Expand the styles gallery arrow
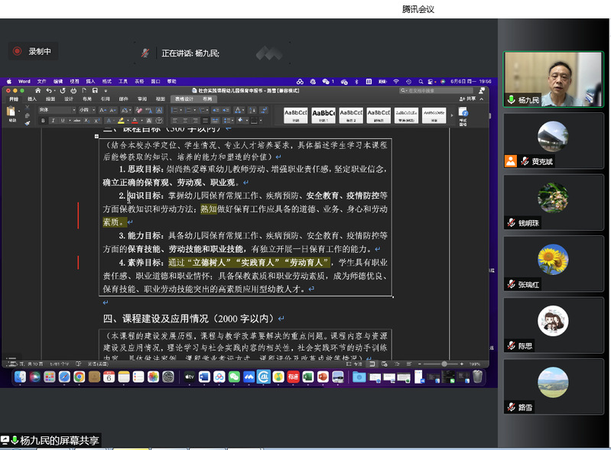Screen dimensions: 611x450 451,116
